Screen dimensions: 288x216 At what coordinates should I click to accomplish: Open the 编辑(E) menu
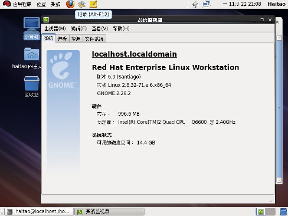tap(79, 28)
